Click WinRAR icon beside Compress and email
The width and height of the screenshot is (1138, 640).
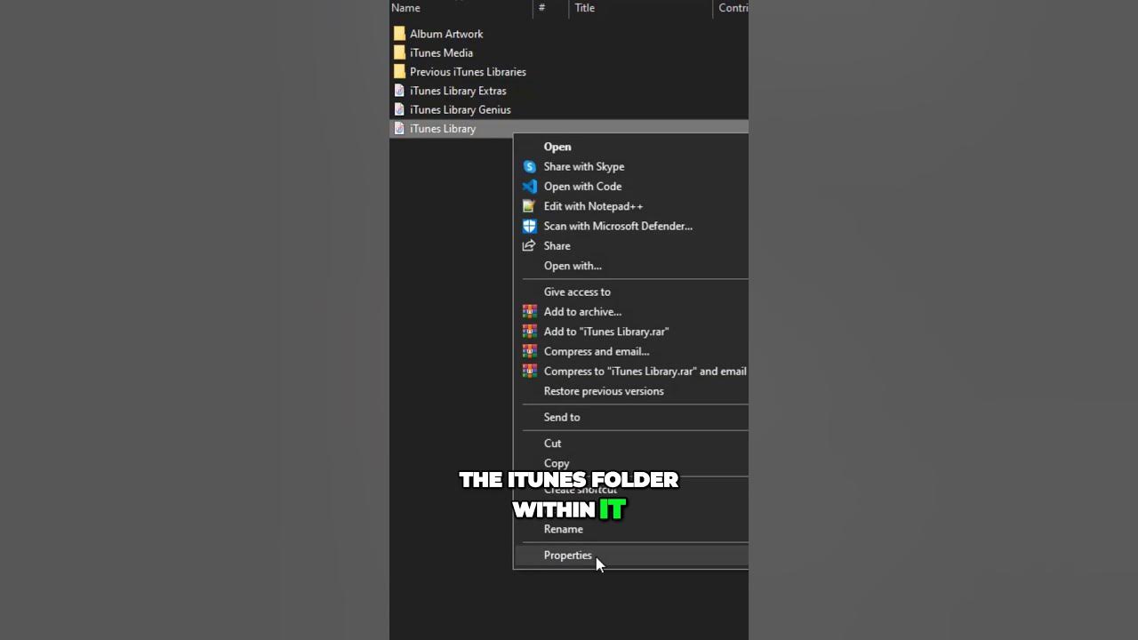click(x=529, y=351)
